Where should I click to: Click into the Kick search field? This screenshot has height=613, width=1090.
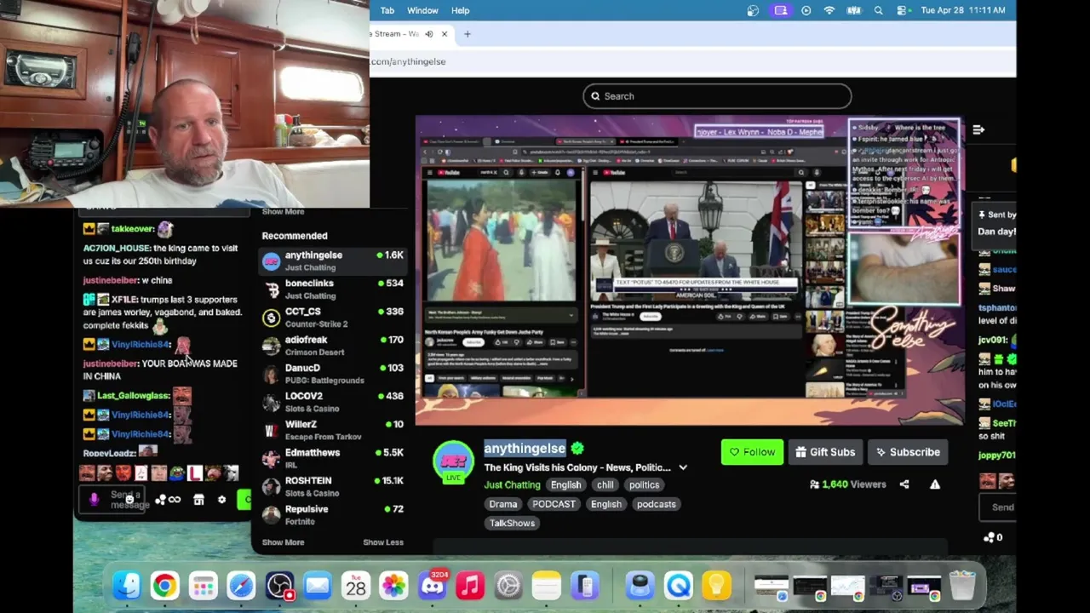pos(717,96)
